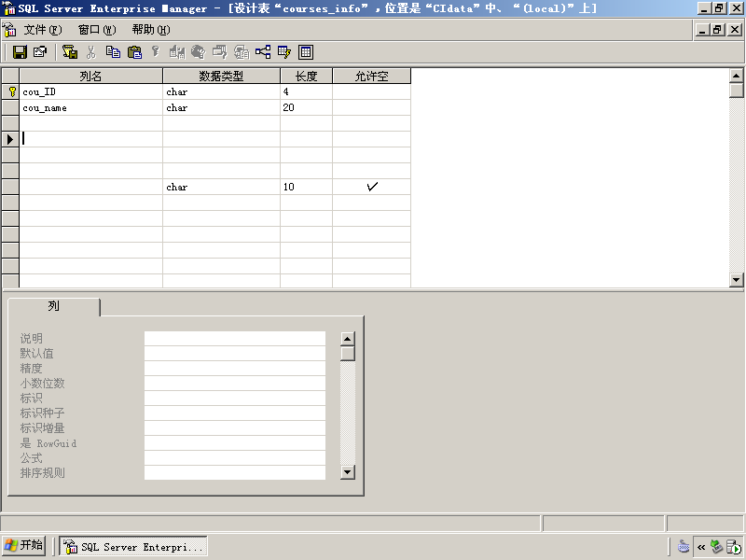Click the properties panel scrollbar thumb

pos(348,354)
